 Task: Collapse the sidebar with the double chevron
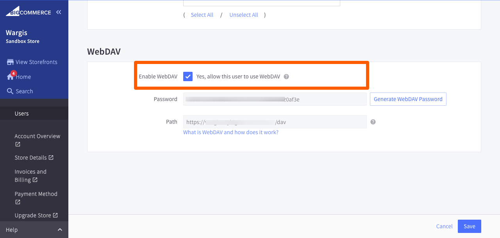pos(59,12)
